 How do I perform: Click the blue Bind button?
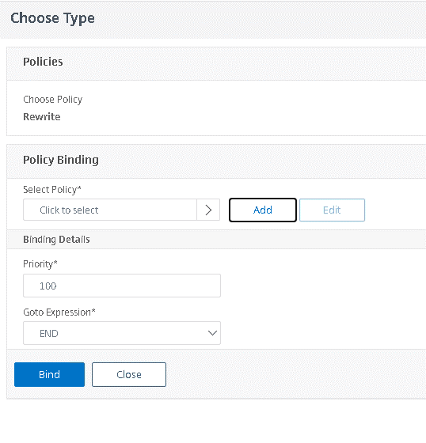pos(50,374)
